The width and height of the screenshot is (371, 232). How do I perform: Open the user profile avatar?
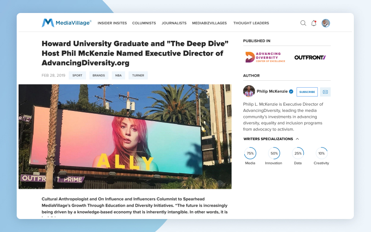coord(326,23)
